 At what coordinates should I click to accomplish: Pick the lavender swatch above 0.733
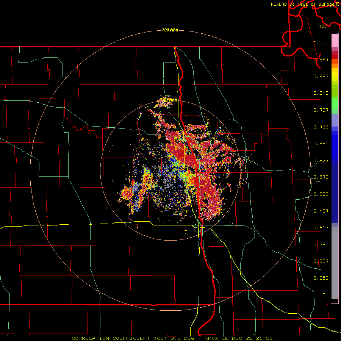[335, 120]
